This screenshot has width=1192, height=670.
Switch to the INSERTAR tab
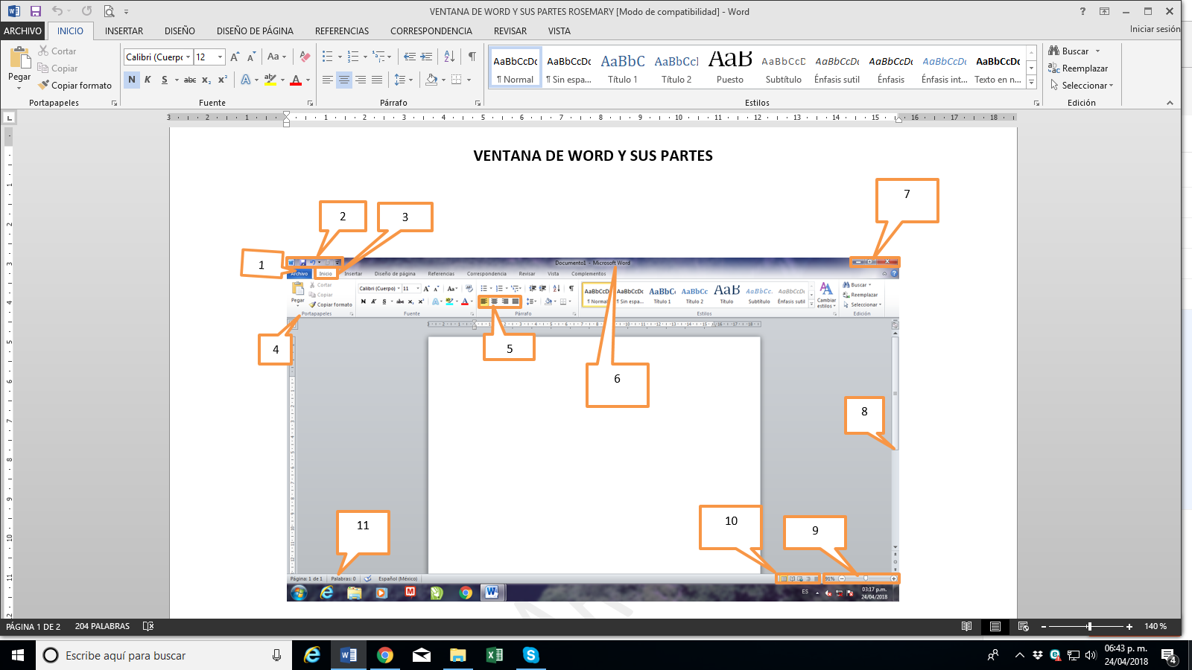pos(123,31)
